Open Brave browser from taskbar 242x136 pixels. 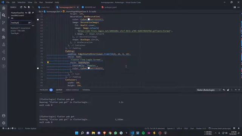pos(104,133)
